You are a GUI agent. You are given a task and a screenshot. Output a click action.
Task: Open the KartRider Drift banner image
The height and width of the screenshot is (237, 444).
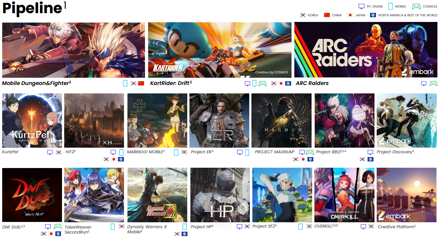(219, 50)
